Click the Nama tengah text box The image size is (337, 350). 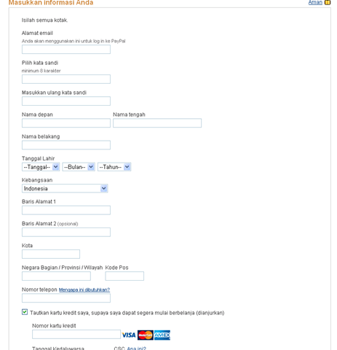(157, 123)
